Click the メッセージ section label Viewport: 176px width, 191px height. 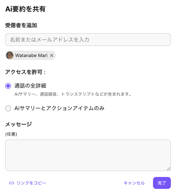click(x=18, y=124)
